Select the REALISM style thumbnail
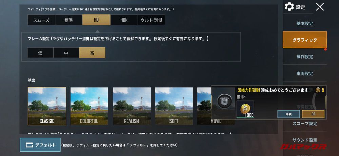This screenshot has width=339, height=156. [132, 106]
